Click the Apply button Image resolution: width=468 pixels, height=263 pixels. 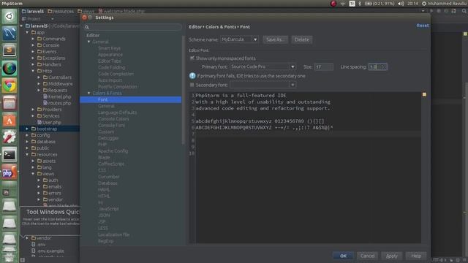[392, 256]
